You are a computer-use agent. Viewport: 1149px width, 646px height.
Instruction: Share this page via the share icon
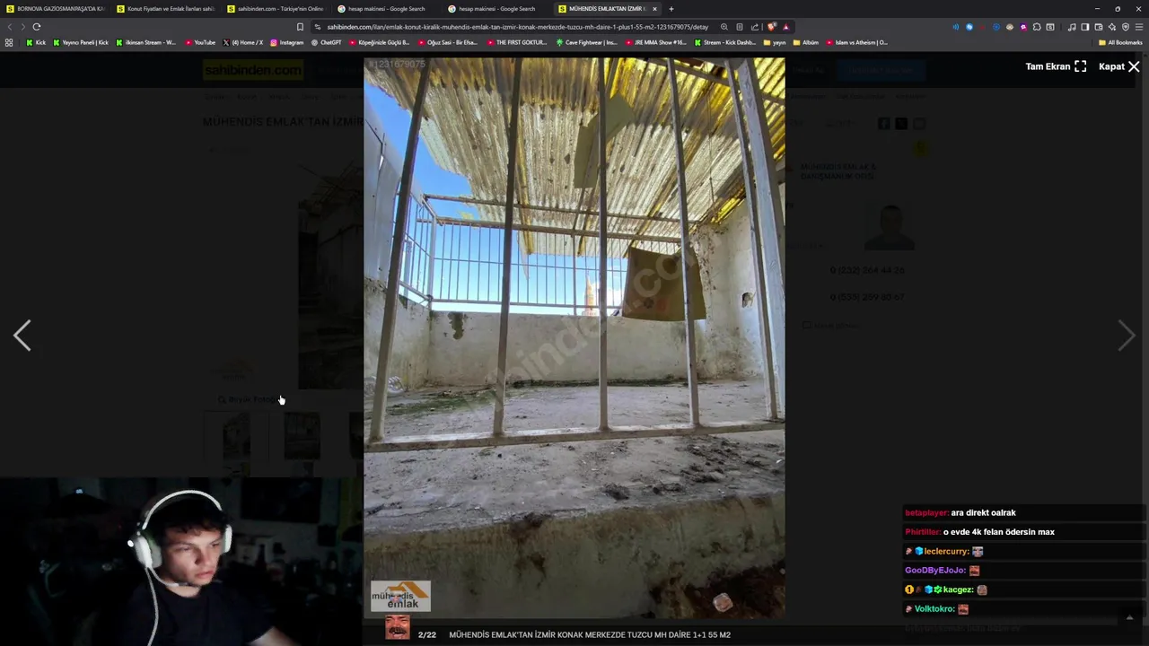coord(755,27)
